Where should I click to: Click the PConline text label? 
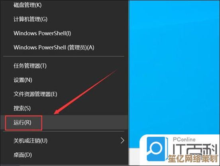[184, 140]
